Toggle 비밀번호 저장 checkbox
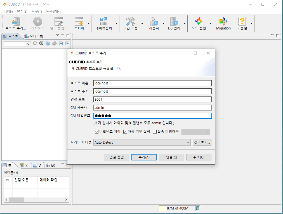Image resolution: width=283 pixels, height=214 pixels. 96,132
